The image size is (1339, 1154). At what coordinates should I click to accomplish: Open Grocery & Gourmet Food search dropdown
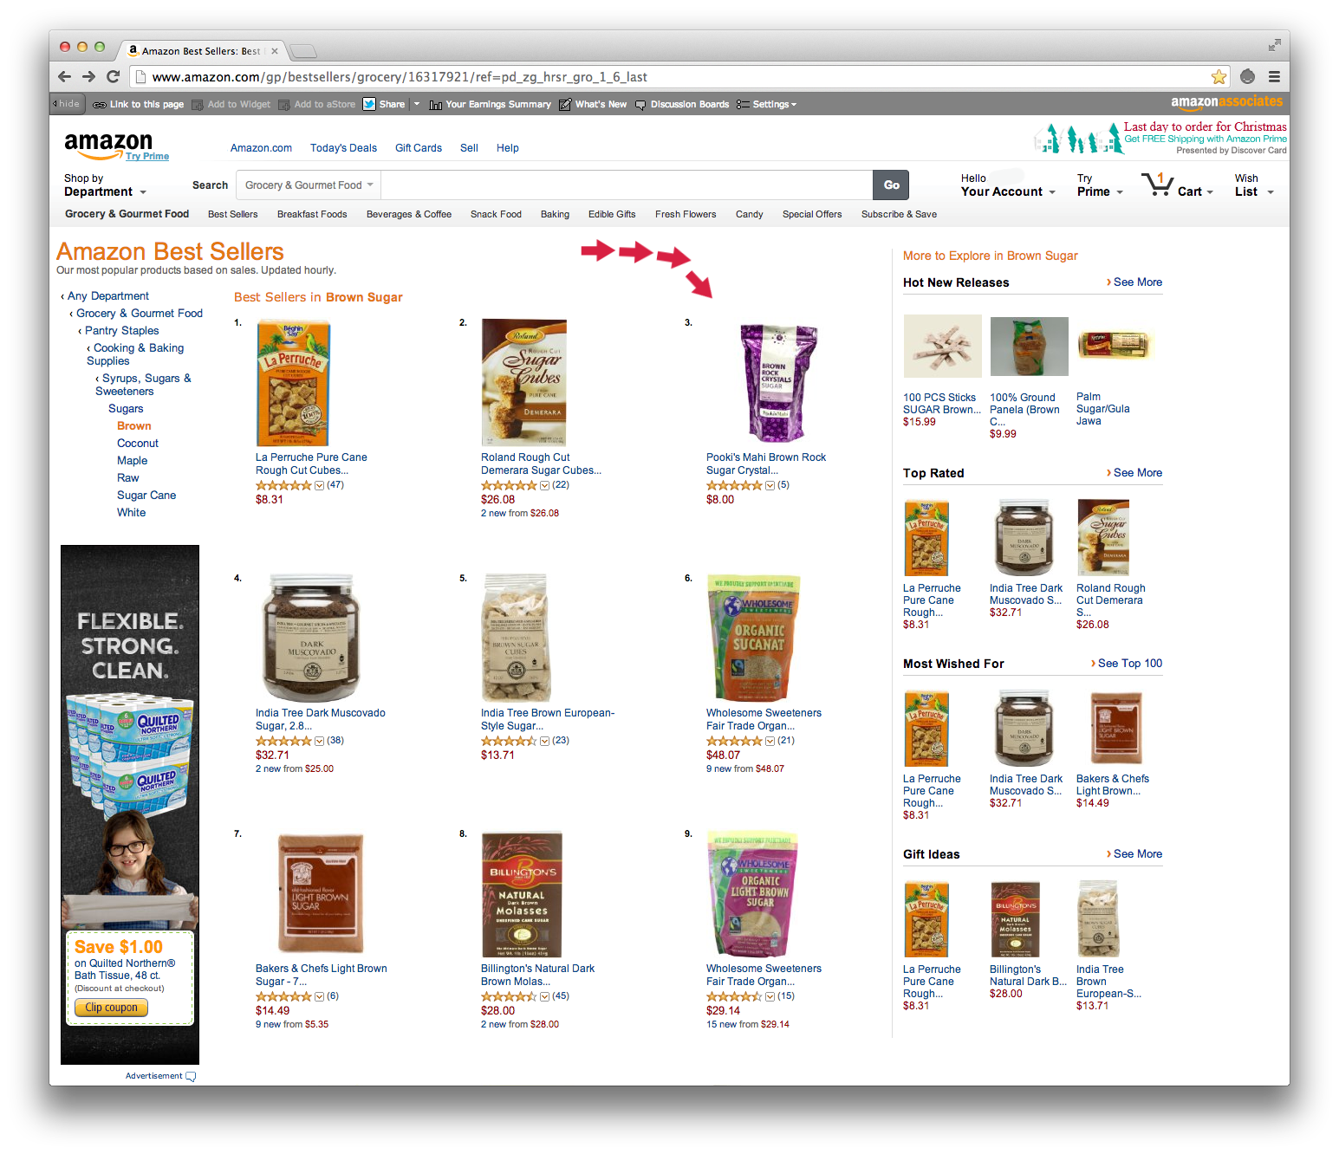[309, 185]
